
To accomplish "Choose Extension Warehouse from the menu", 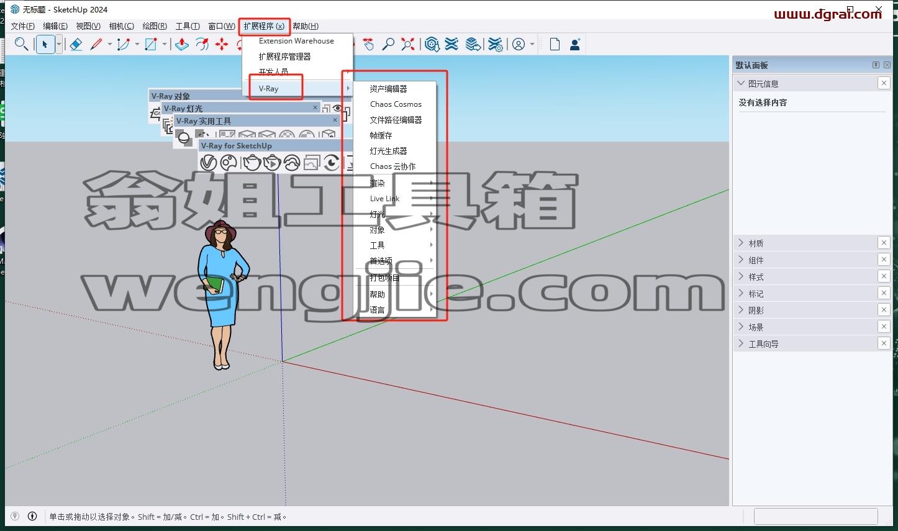I will [296, 41].
